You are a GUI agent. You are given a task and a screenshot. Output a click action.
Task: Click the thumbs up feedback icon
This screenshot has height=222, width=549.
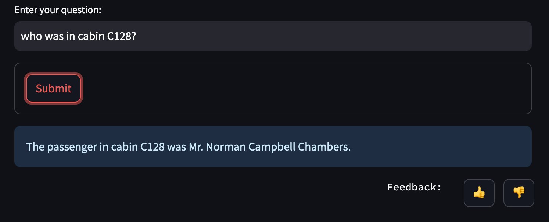[x=479, y=193]
